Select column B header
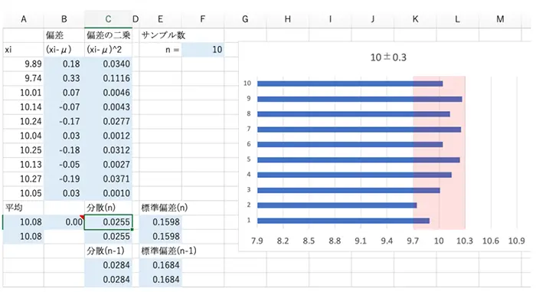The width and height of the screenshot is (536, 292). coord(64,19)
